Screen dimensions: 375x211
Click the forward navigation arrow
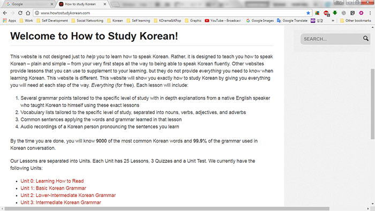[x=13, y=13]
